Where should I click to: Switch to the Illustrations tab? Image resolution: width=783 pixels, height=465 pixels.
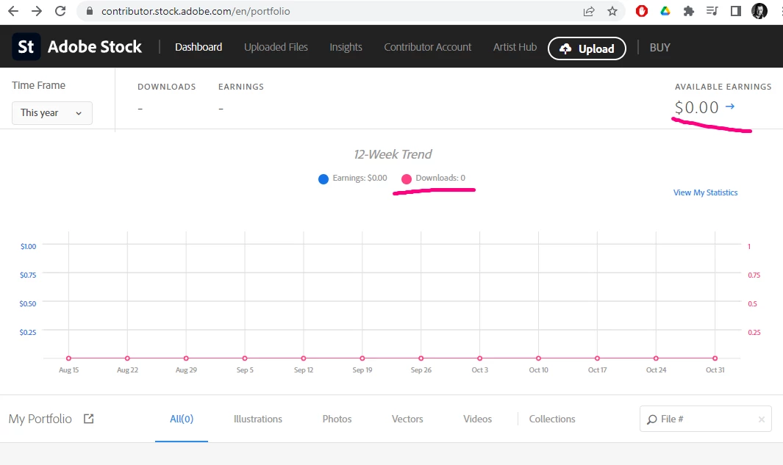(257, 419)
